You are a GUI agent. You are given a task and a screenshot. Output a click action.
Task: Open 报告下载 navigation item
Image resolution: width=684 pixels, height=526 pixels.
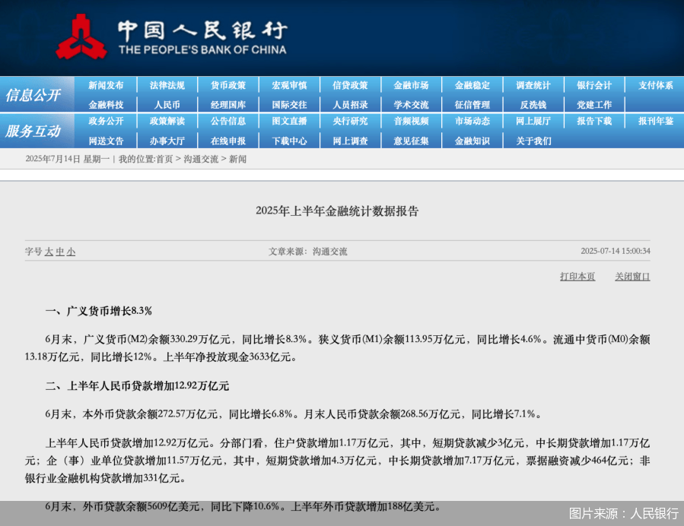594,121
